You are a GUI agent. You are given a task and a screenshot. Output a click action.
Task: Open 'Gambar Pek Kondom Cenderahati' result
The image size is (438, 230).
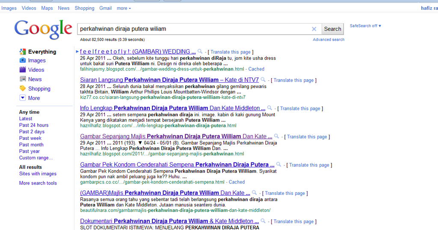click(x=177, y=165)
